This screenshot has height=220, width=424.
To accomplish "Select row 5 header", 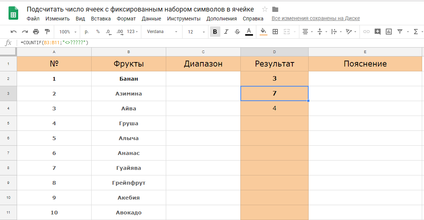I will 9,123.
